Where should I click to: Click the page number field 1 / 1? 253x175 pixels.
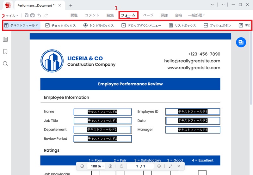[x=140, y=166]
